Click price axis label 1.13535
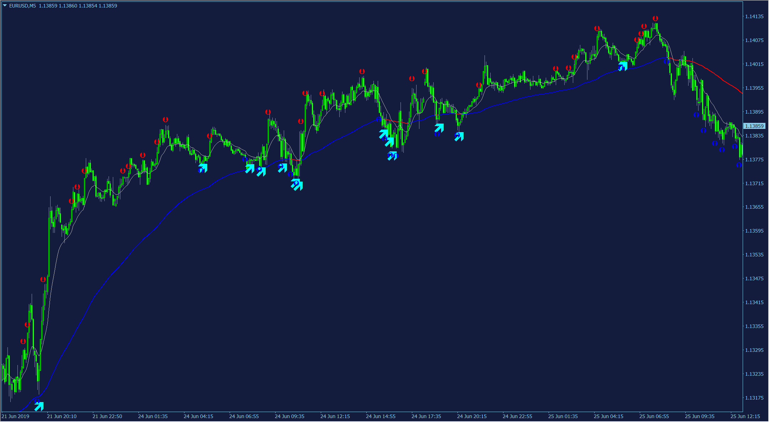769x422 pixels. point(754,255)
